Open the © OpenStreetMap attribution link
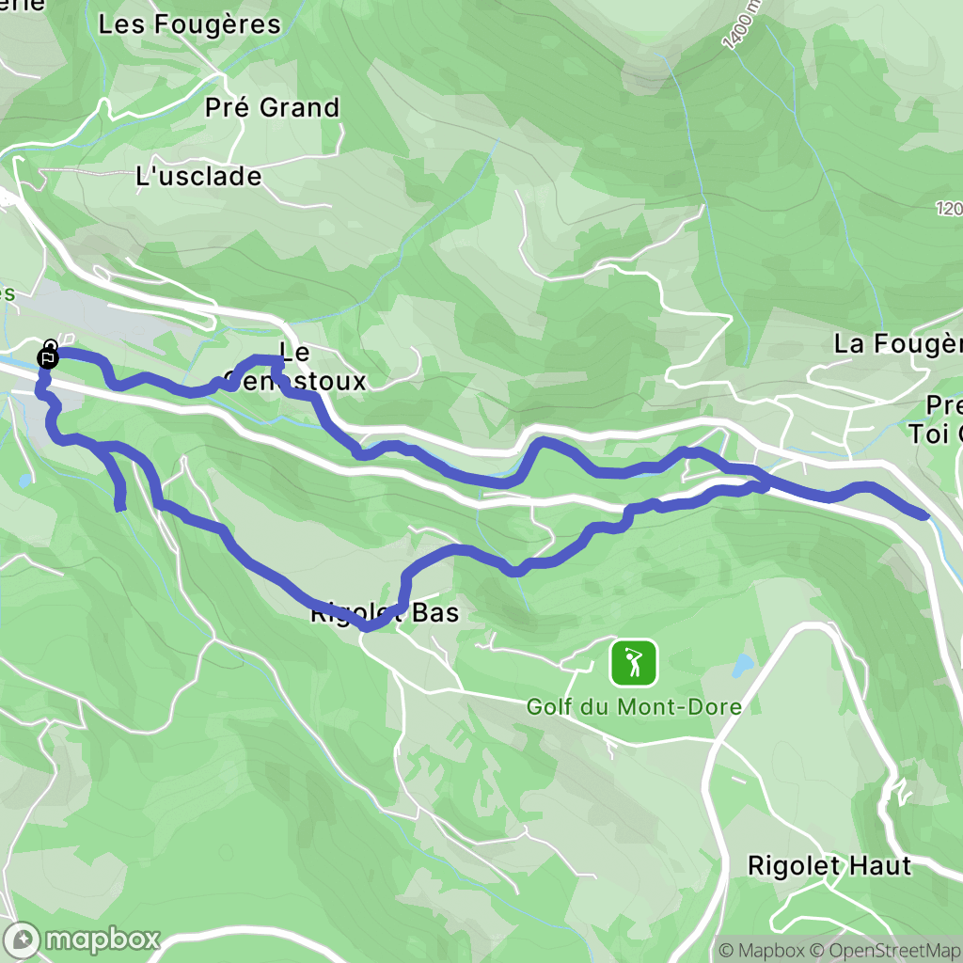This screenshot has width=963, height=963. click(x=885, y=950)
